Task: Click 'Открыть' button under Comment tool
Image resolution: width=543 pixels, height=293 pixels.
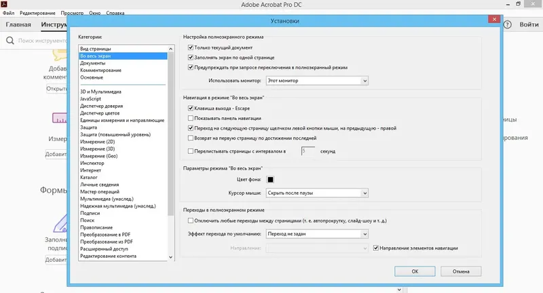Action: coord(56,89)
